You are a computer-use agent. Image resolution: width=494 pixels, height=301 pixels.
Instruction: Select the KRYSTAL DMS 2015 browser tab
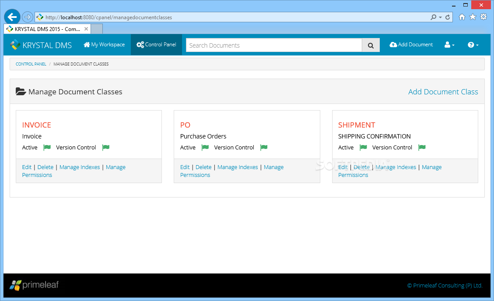point(47,29)
